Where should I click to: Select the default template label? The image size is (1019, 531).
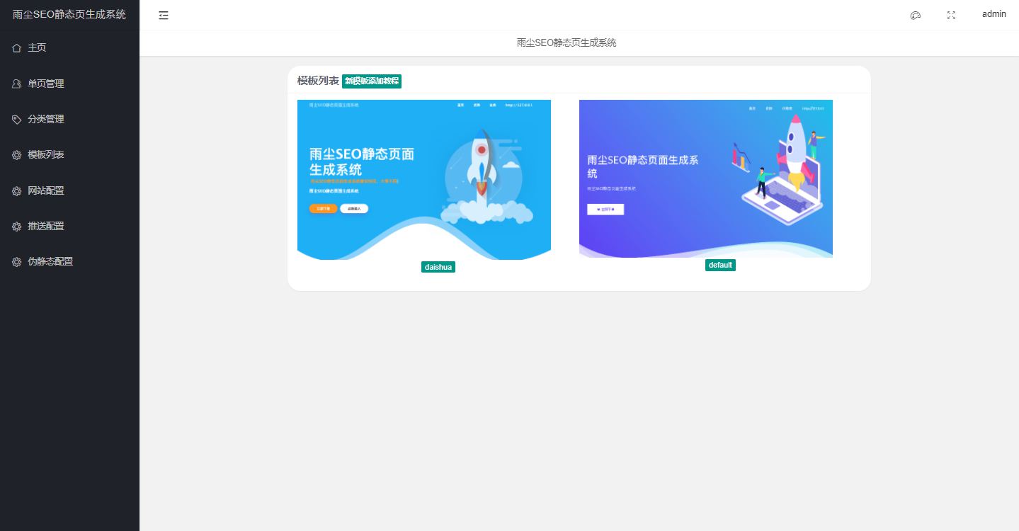pos(720,265)
